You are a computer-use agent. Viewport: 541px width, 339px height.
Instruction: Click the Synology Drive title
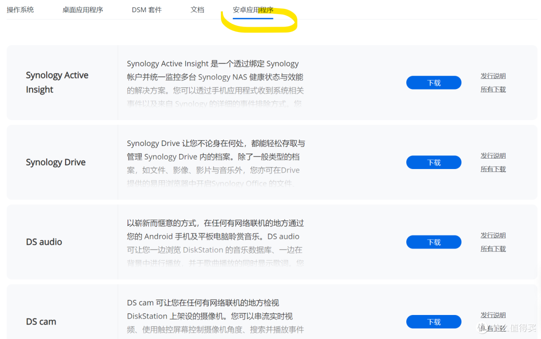56,162
